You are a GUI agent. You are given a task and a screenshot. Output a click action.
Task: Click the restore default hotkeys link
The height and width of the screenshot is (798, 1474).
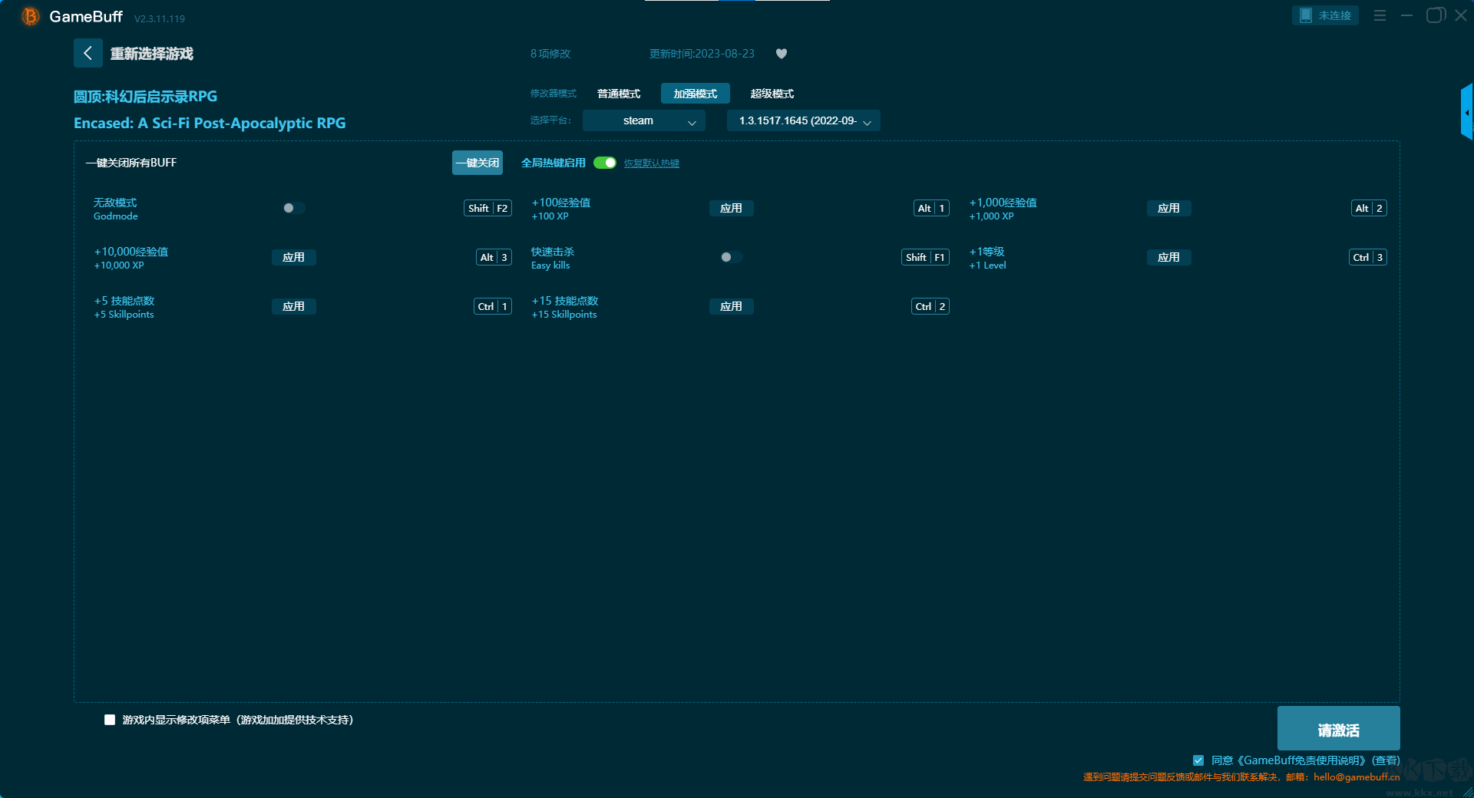pos(651,163)
